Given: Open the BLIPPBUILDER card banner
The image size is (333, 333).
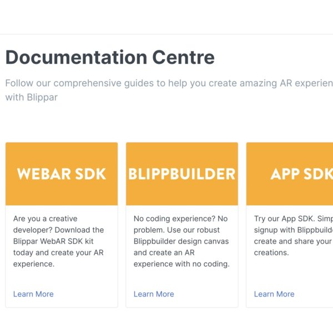Looking at the screenshot, I should click(x=182, y=174).
